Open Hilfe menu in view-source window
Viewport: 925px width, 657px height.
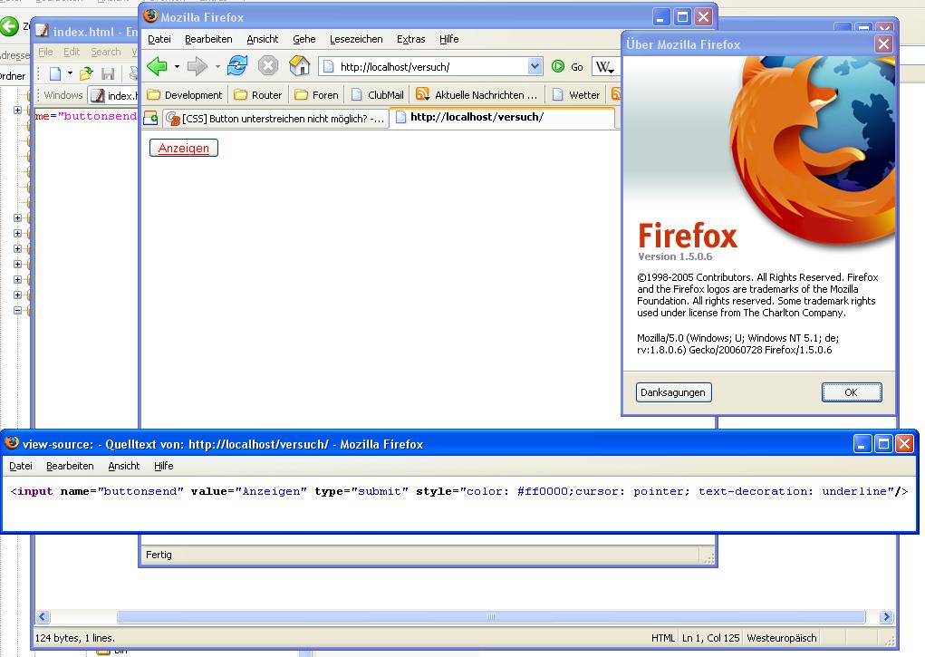click(x=163, y=466)
